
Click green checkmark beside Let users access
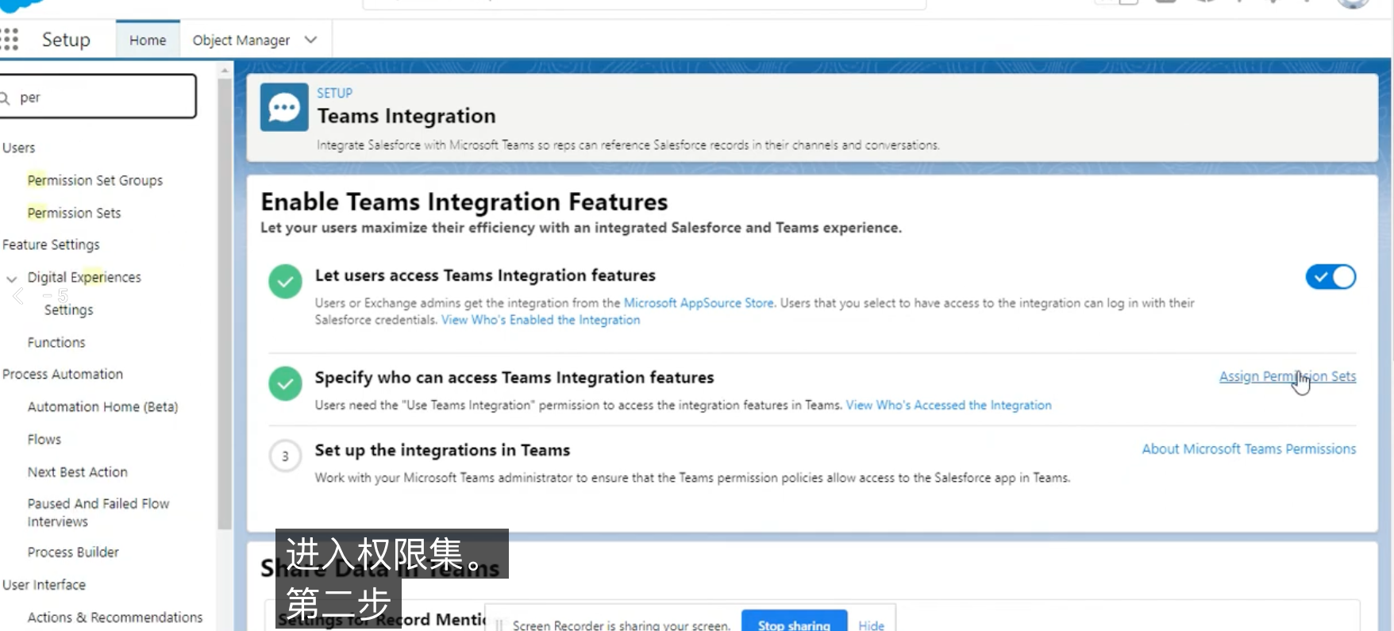coord(285,281)
